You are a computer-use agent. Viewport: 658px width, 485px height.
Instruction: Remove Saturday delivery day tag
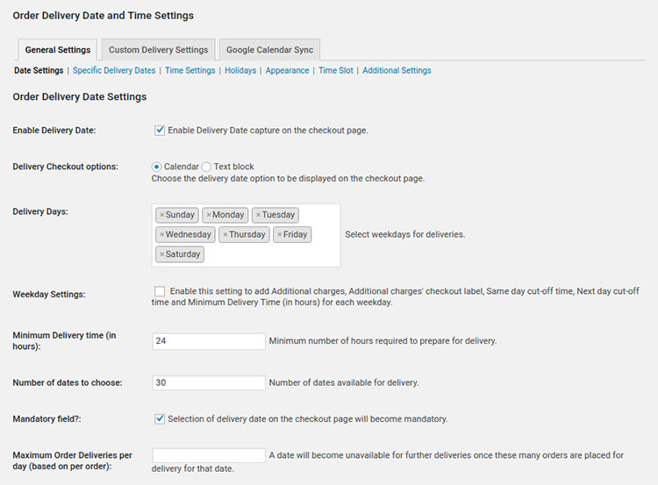click(162, 254)
